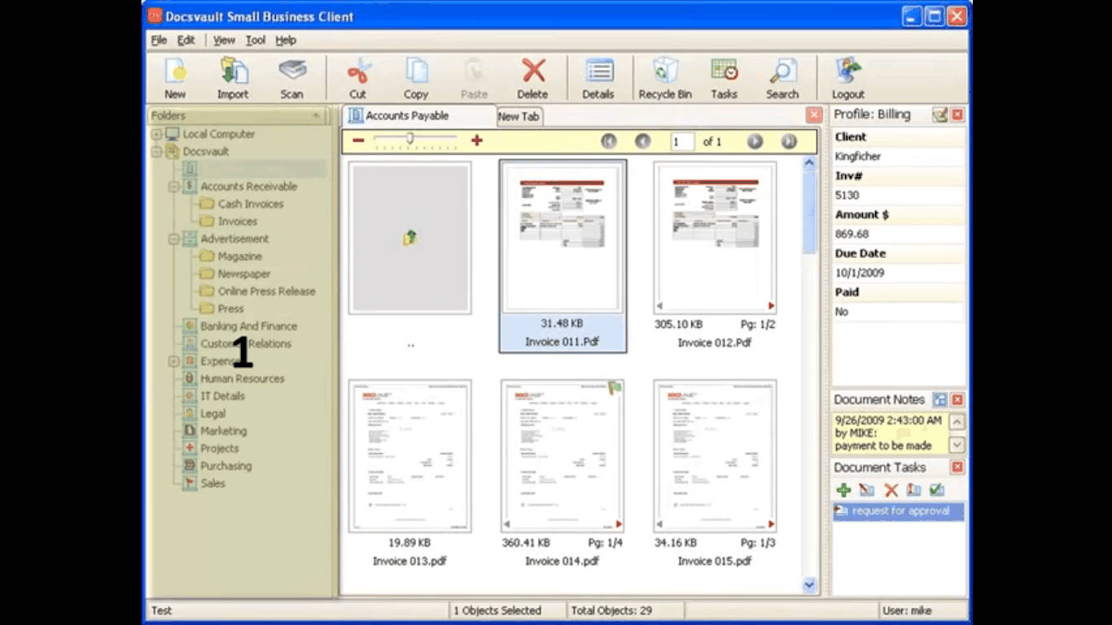Click the green plus add task icon

click(843, 490)
